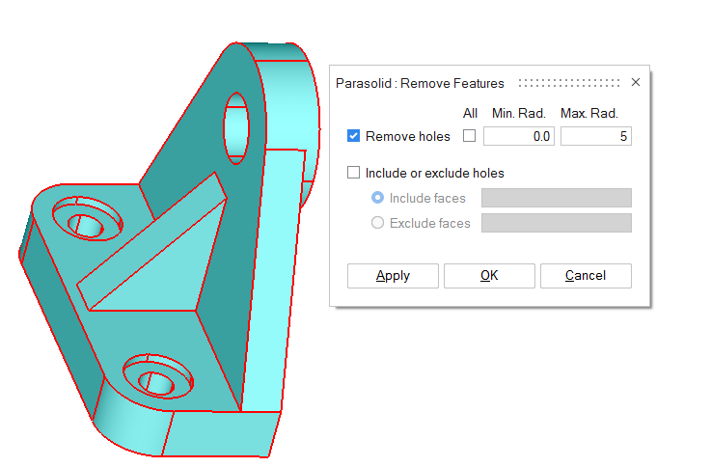The width and height of the screenshot is (711, 467).
Task: Click the Exclude faces text box
Action: [556, 223]
